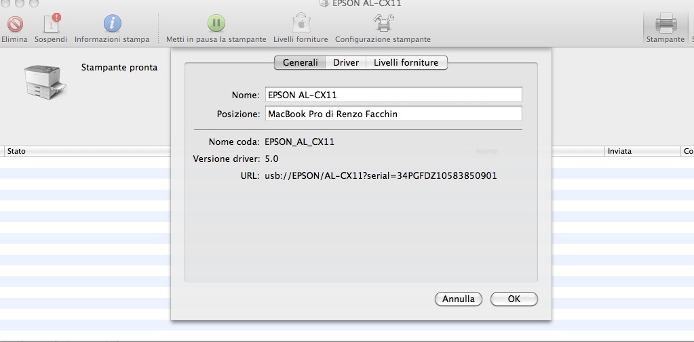Image resolution: width=694 pixels, height=342 pixels.
Task: Select the Inviata column header
Action: coord(642,151)
